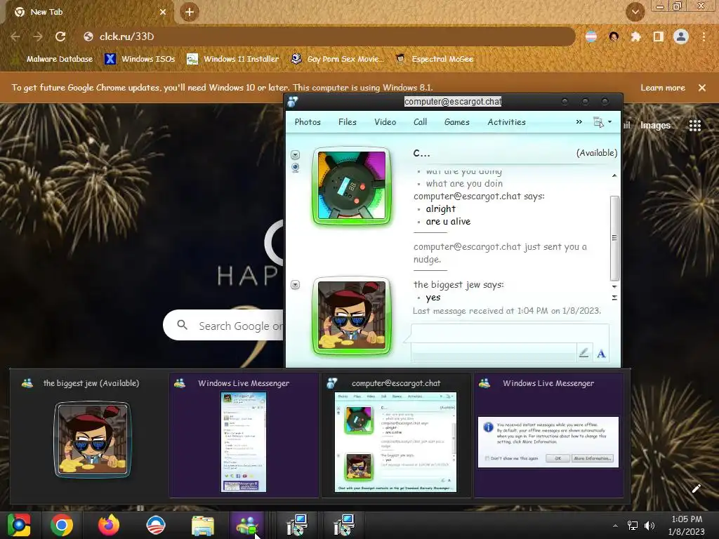Open Chrome tab search dropdown arrow
The width and height of the screenshot is (719, 539).
coord(635,12)
